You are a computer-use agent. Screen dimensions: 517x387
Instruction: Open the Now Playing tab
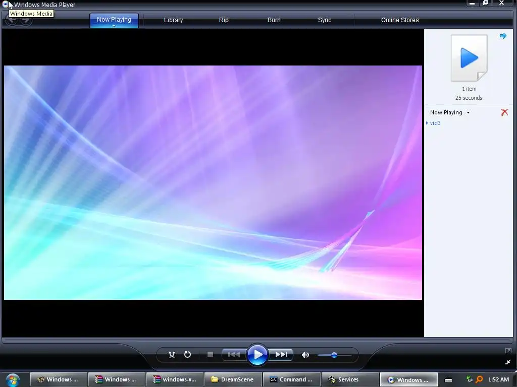pyautogui.click(x=114, y=20)
